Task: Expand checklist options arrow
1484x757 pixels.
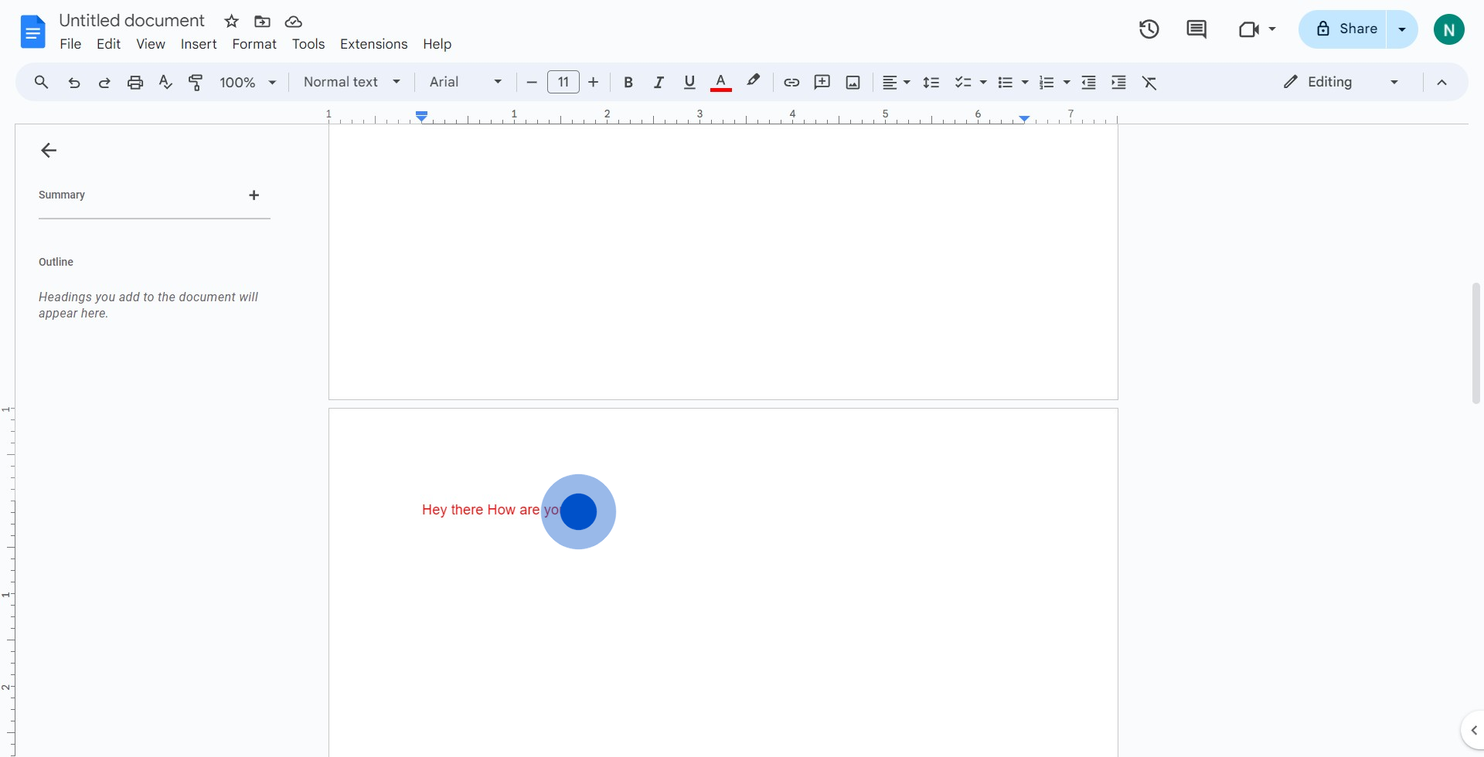Action: 983,83
